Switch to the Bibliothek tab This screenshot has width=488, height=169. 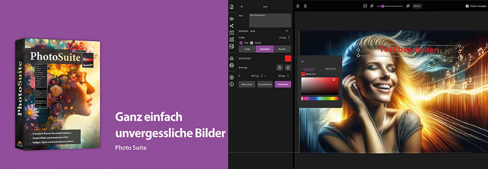pyautogui.click(x=331, y=68)
